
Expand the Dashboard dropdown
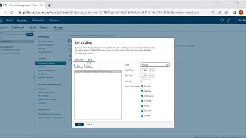click(x=19, y=28)
